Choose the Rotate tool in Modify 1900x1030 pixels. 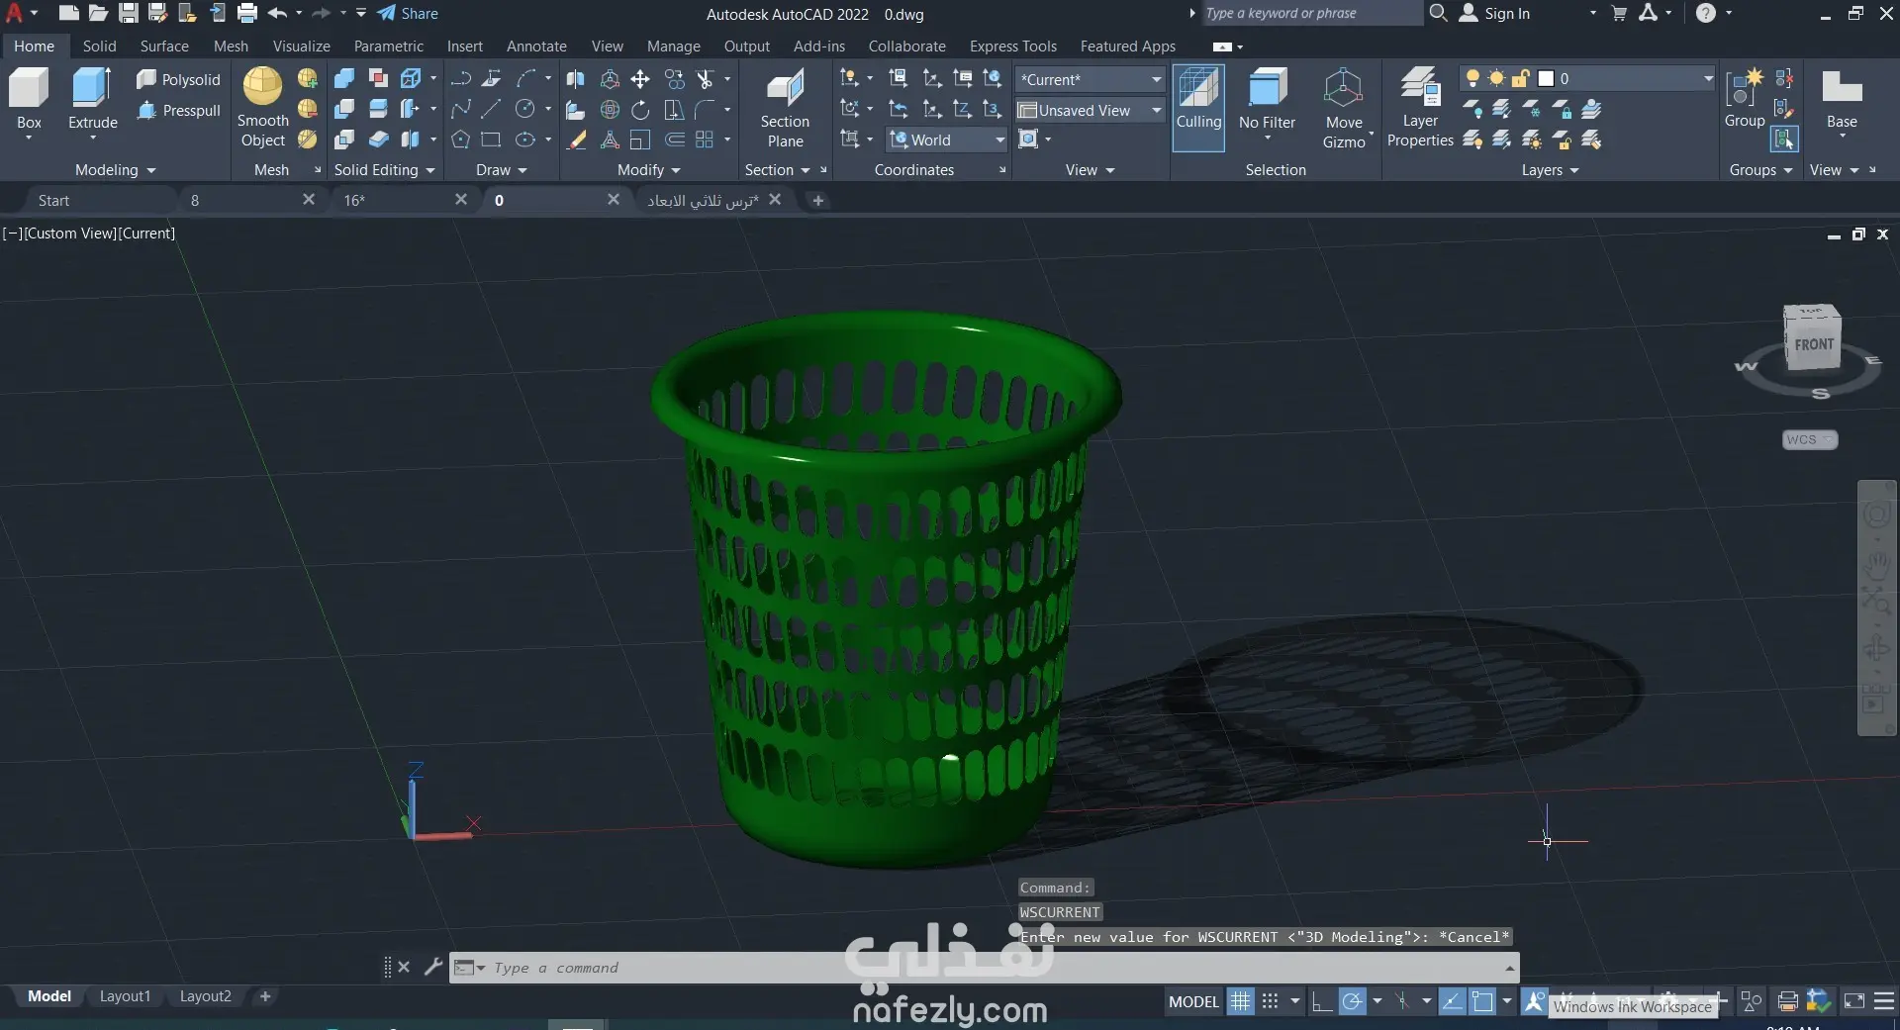pos(640,110)
